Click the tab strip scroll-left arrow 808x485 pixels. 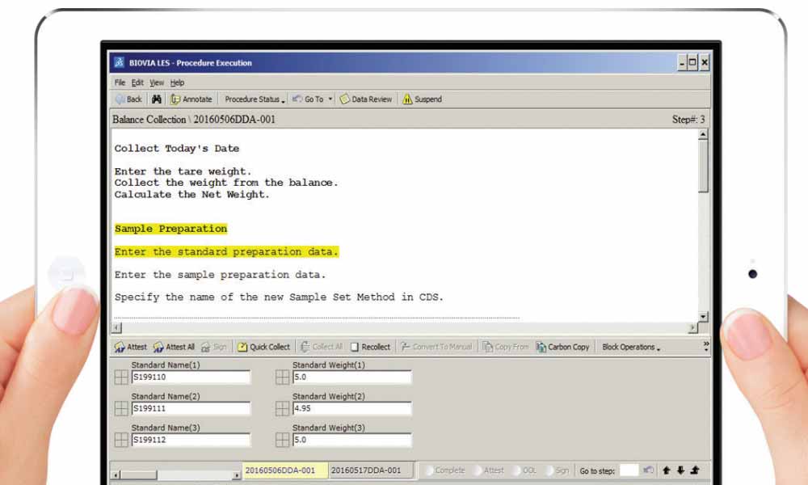point(116,475)
